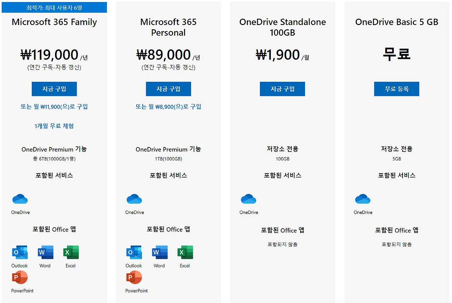The image size is (452, 303).
Task: Click the Word icon in the Family plan
Action: click(x=45, y=253)
